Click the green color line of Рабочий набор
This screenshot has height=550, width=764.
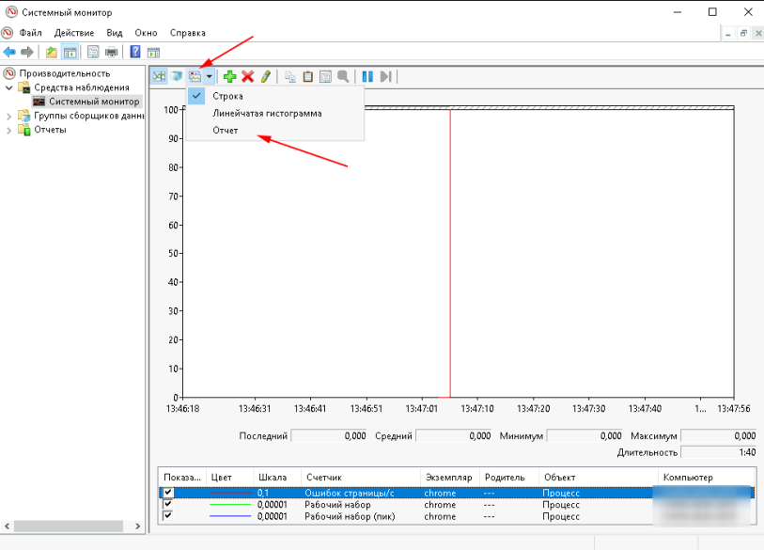(230, 505)
